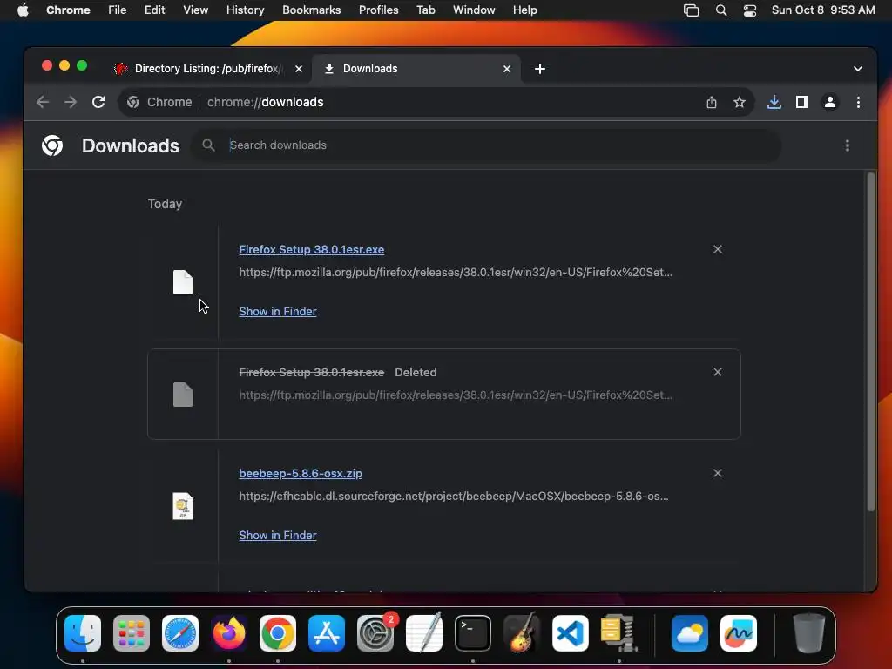Open the Help menu
The image size is (892, 669).
[524, 10]
